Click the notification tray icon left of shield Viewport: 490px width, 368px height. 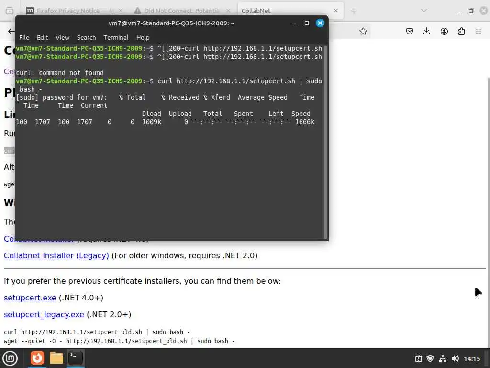click(418, 358)
